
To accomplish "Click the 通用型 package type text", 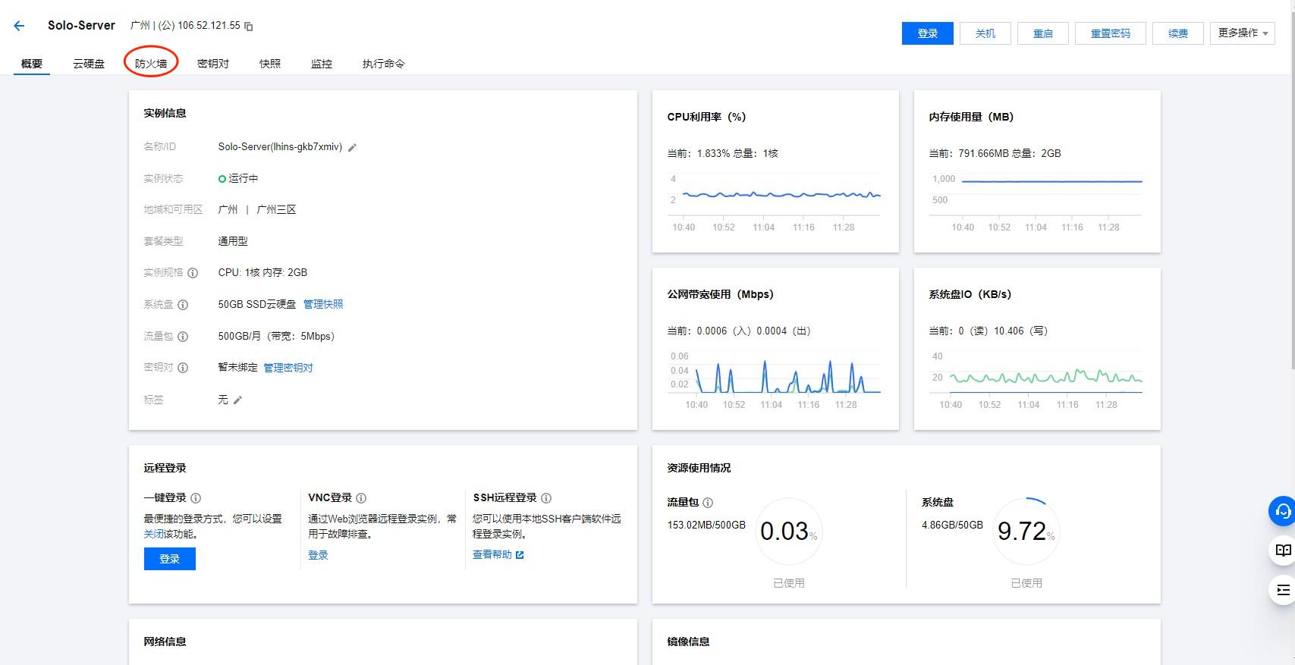I will (x=233, y=241).
